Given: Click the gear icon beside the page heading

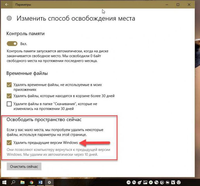Looking at the screenshot, I should pyautogui.click(x=9, y=18).
